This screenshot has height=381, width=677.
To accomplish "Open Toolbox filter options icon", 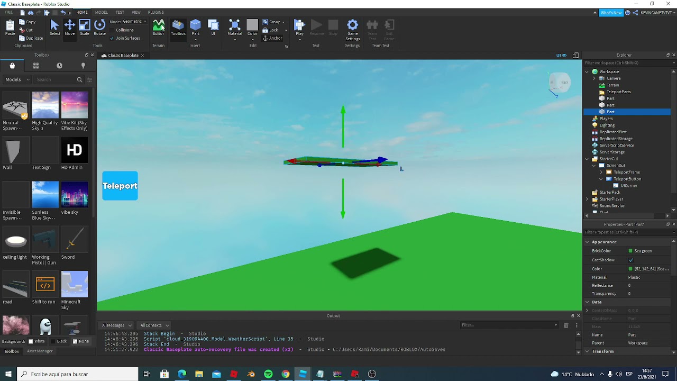I will [x=89, y=79].
